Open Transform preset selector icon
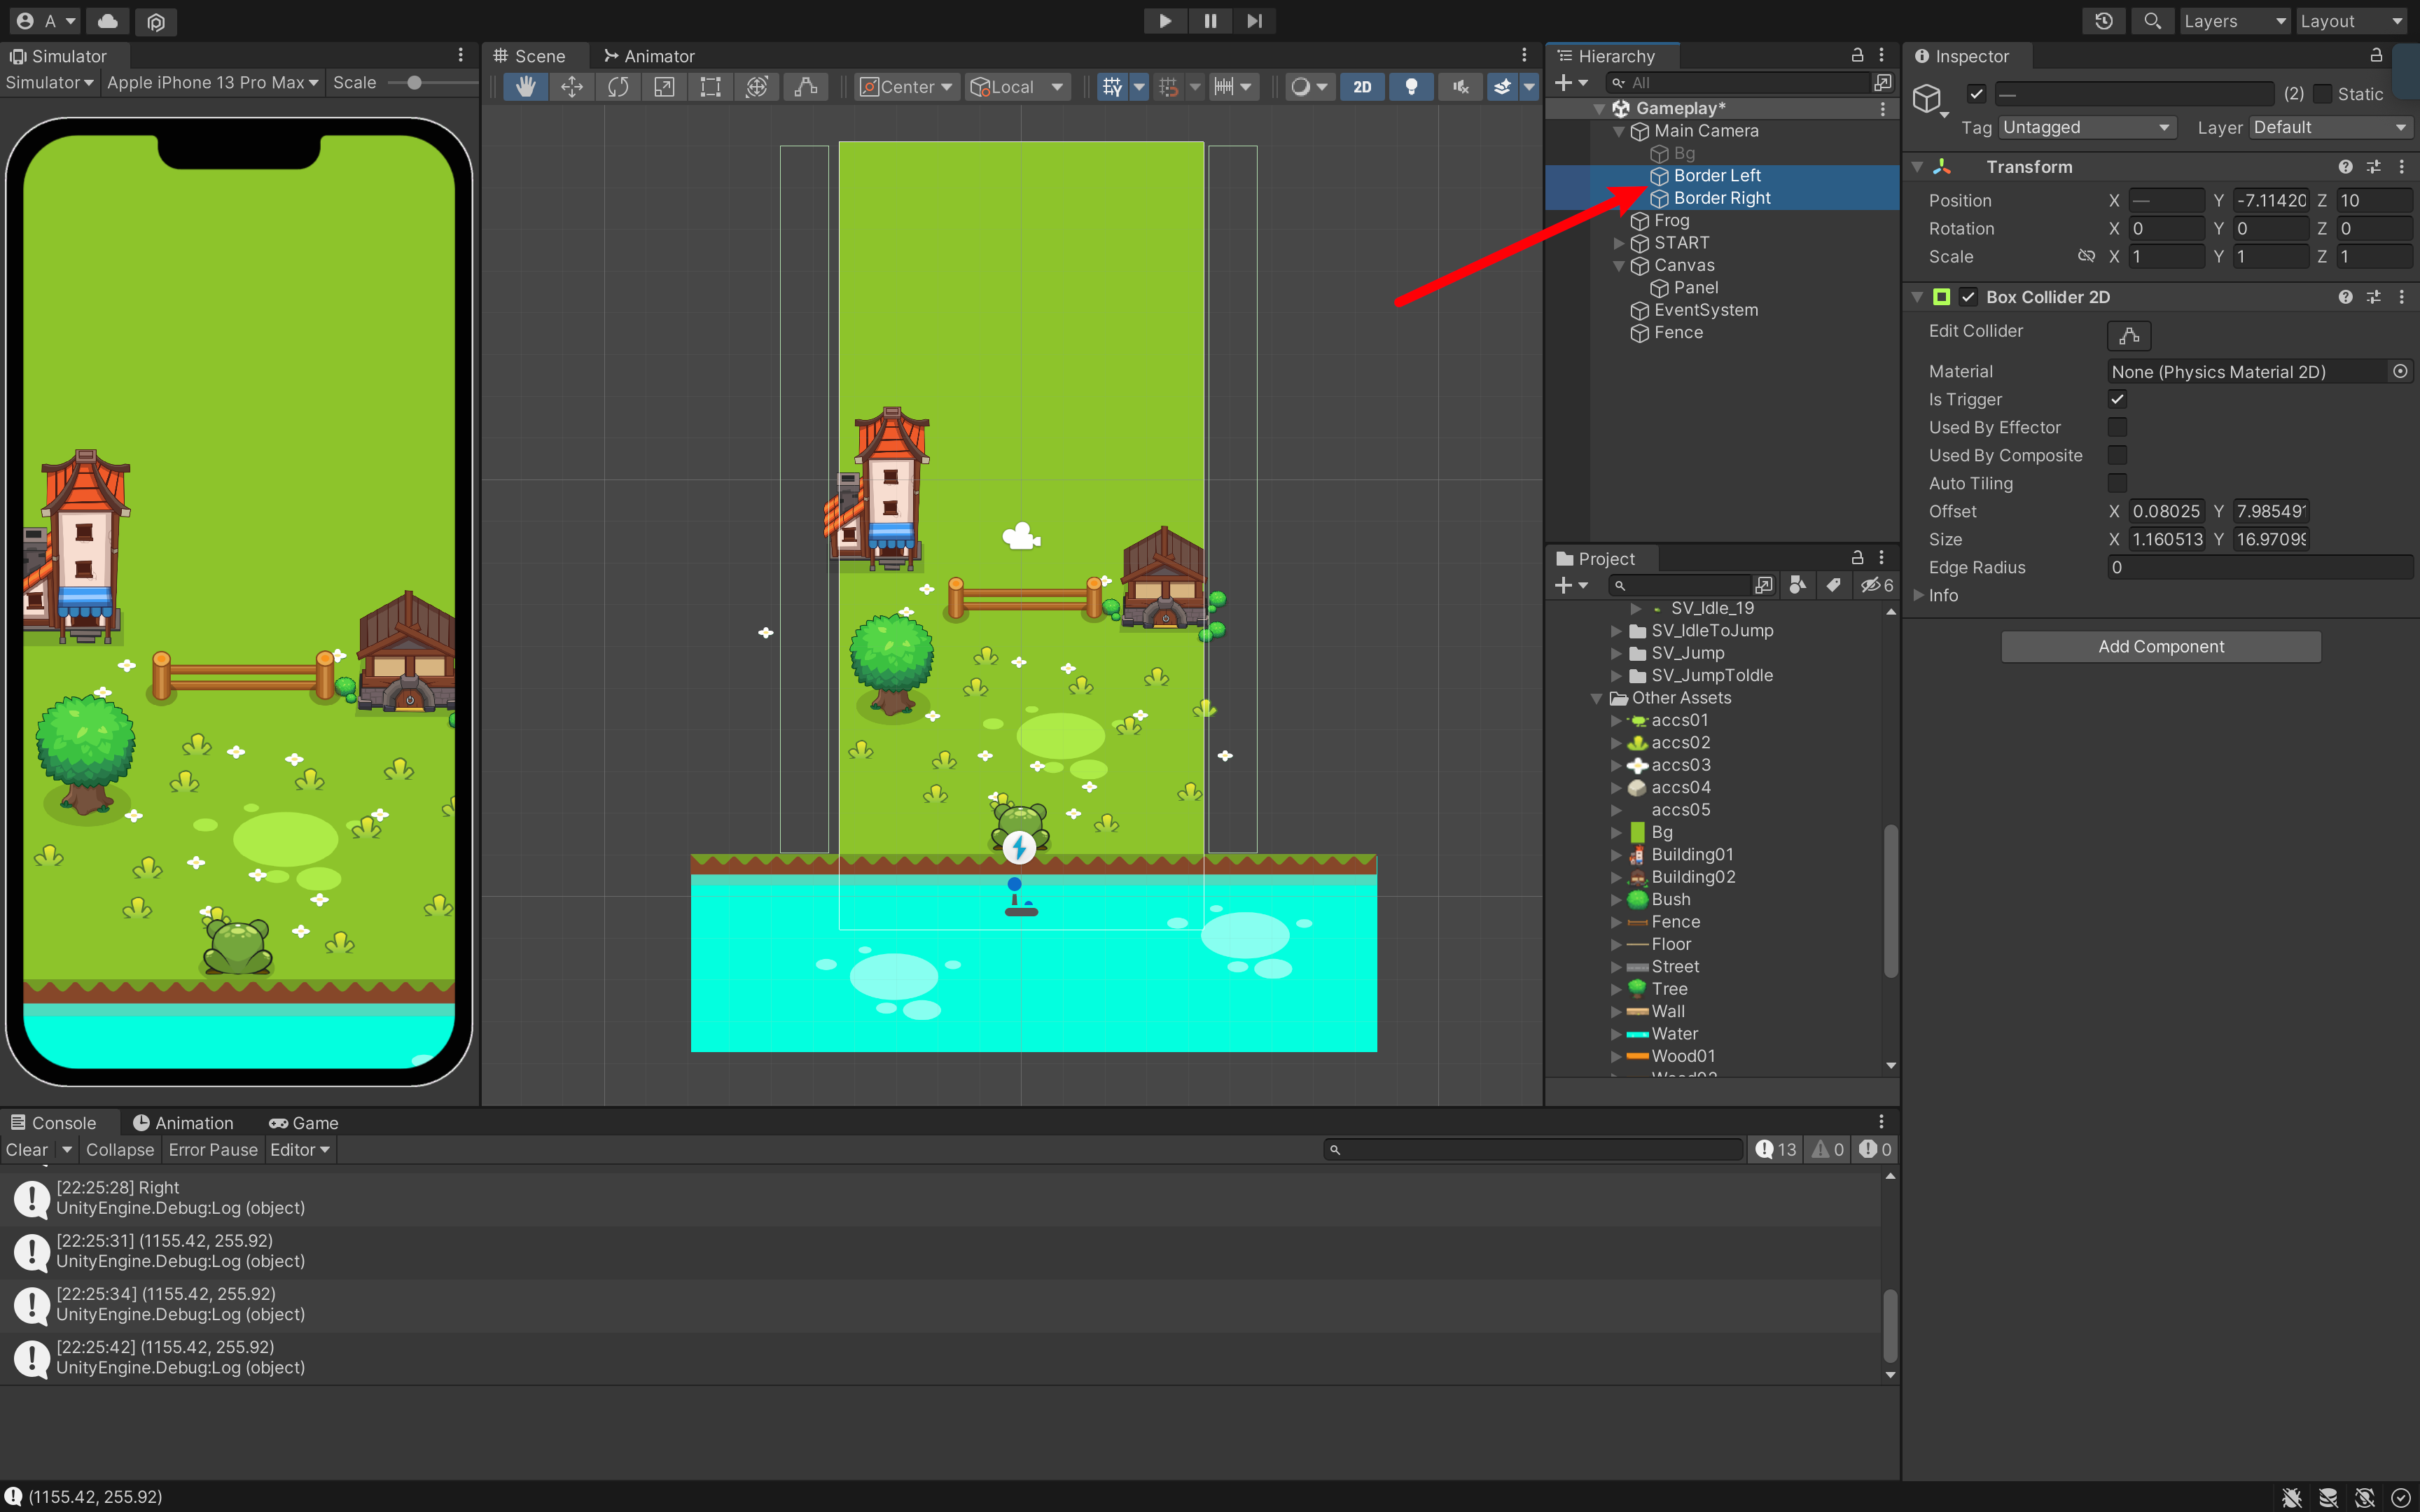The height and width of the screenshot is (1512, 2420). tap(2373, 167)
